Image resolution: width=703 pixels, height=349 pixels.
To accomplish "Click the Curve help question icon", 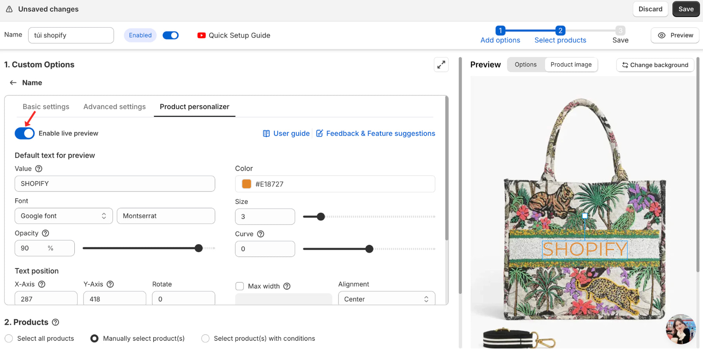I will point(261,234).
